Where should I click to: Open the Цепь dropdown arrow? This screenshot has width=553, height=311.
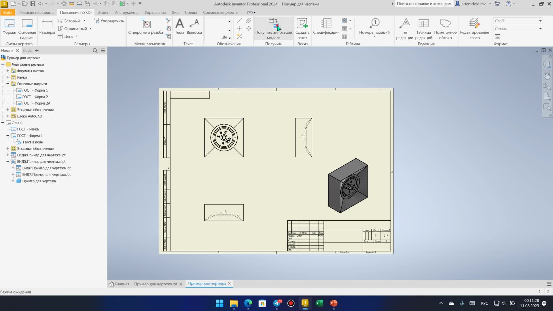[77, 36]
